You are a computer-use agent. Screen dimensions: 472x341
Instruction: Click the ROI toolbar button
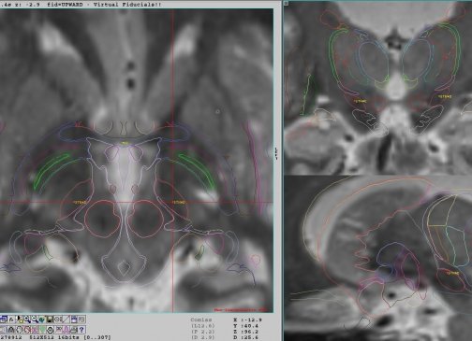81,320
